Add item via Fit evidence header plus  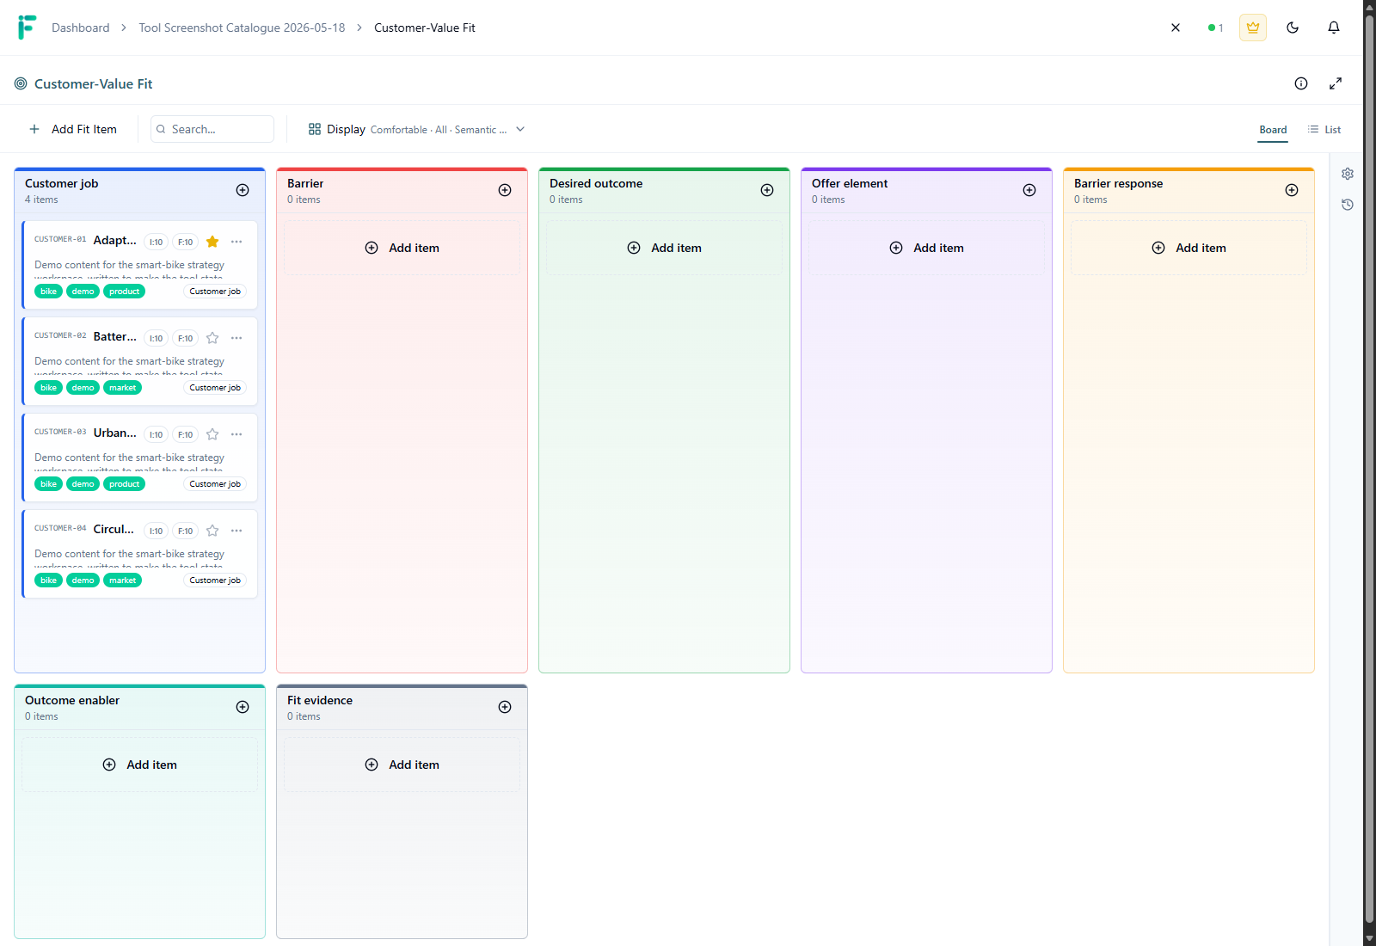point(505,707)
